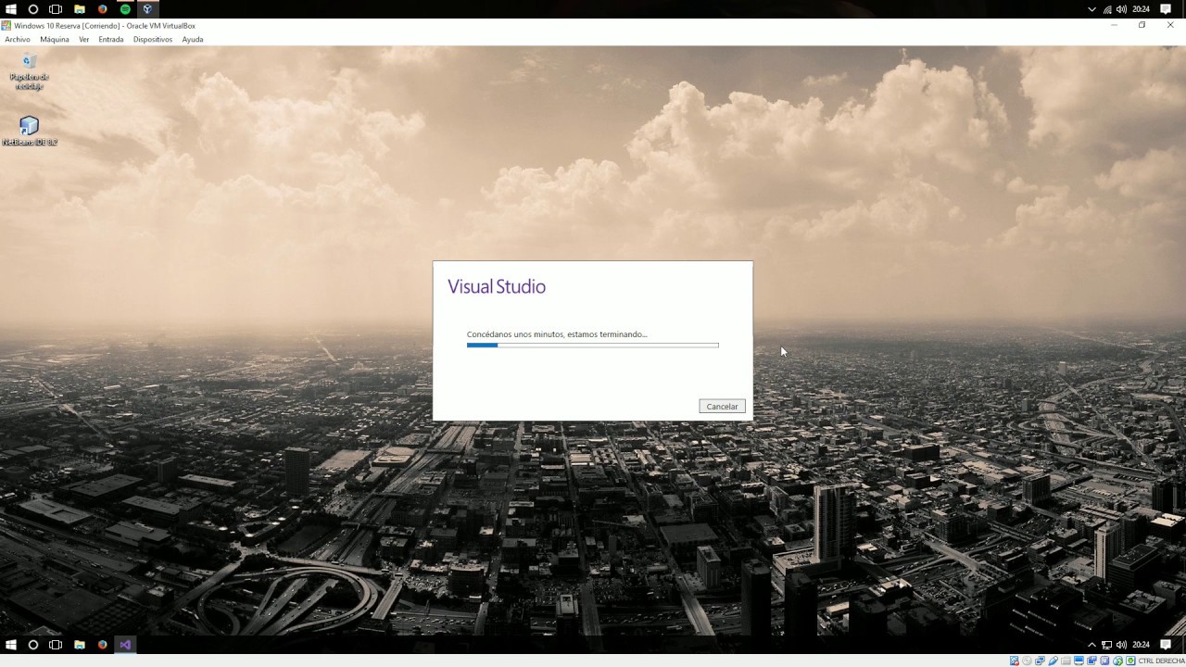Image resolution: width=1186 pixels, height=667 pixels.
Task: Click the CTRL DERECHA host key label
Action: pos(1161,661)
